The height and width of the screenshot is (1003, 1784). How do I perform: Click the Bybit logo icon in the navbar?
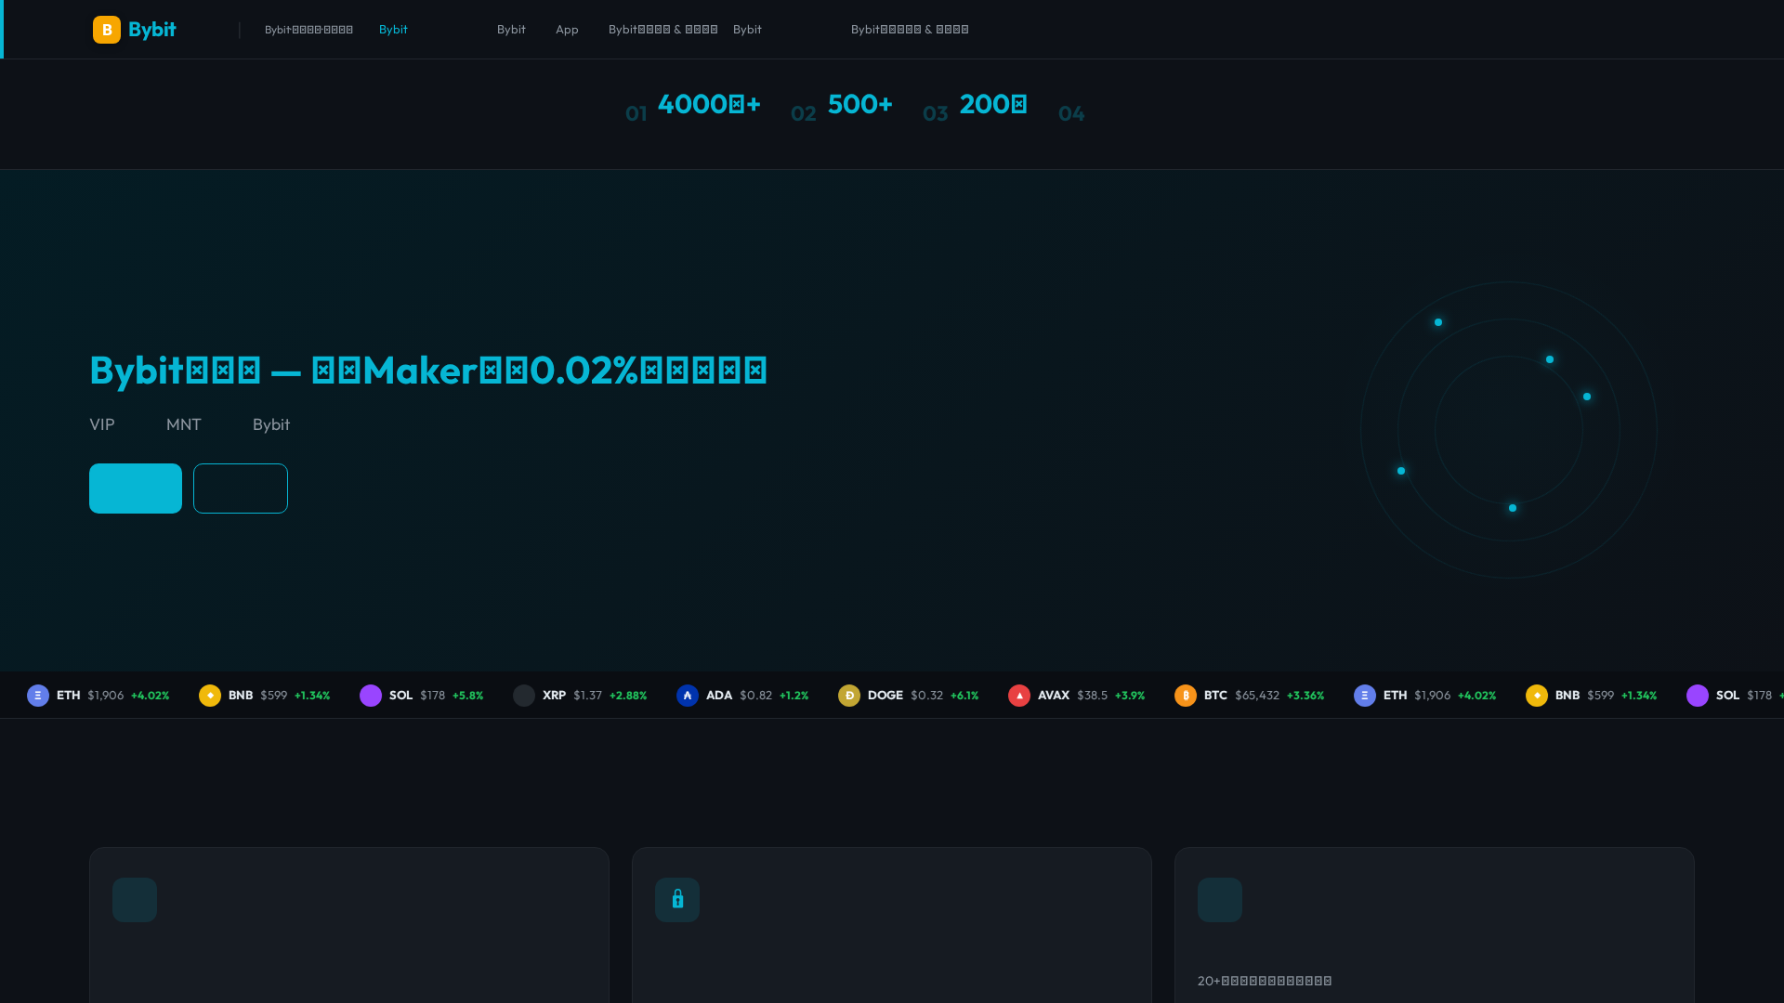point(106,29)
